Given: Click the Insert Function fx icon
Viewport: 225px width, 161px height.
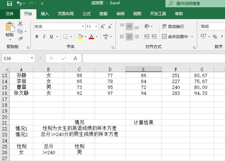Looking at the screenshot, I should click(x=75, y=58).
